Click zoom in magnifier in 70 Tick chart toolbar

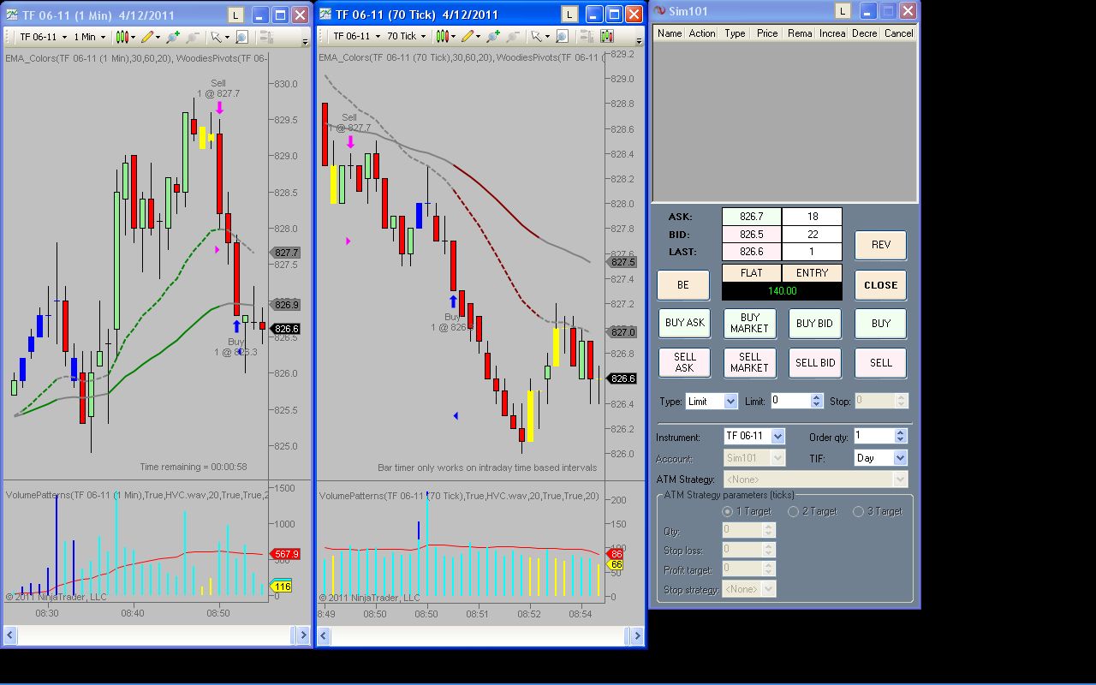pos(493,36)
